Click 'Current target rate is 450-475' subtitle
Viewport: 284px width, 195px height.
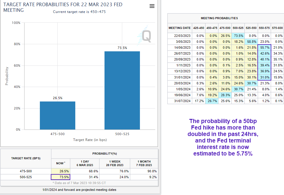79,12
